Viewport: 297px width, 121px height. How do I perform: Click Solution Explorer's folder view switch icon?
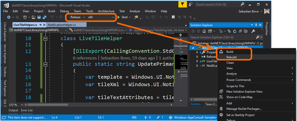[x=210, y=31]
